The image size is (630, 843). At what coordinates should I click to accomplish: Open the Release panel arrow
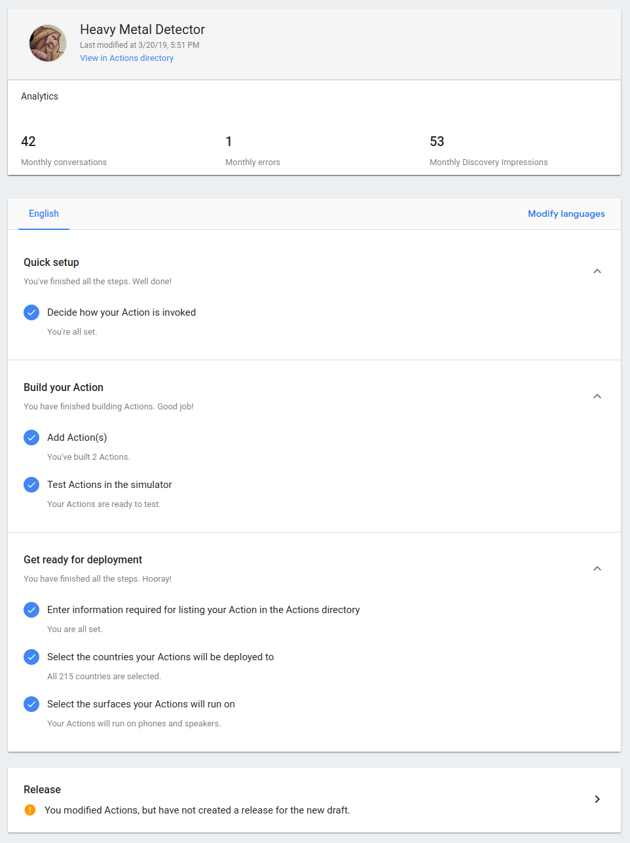pyautogui.click(x=597, y=799)
